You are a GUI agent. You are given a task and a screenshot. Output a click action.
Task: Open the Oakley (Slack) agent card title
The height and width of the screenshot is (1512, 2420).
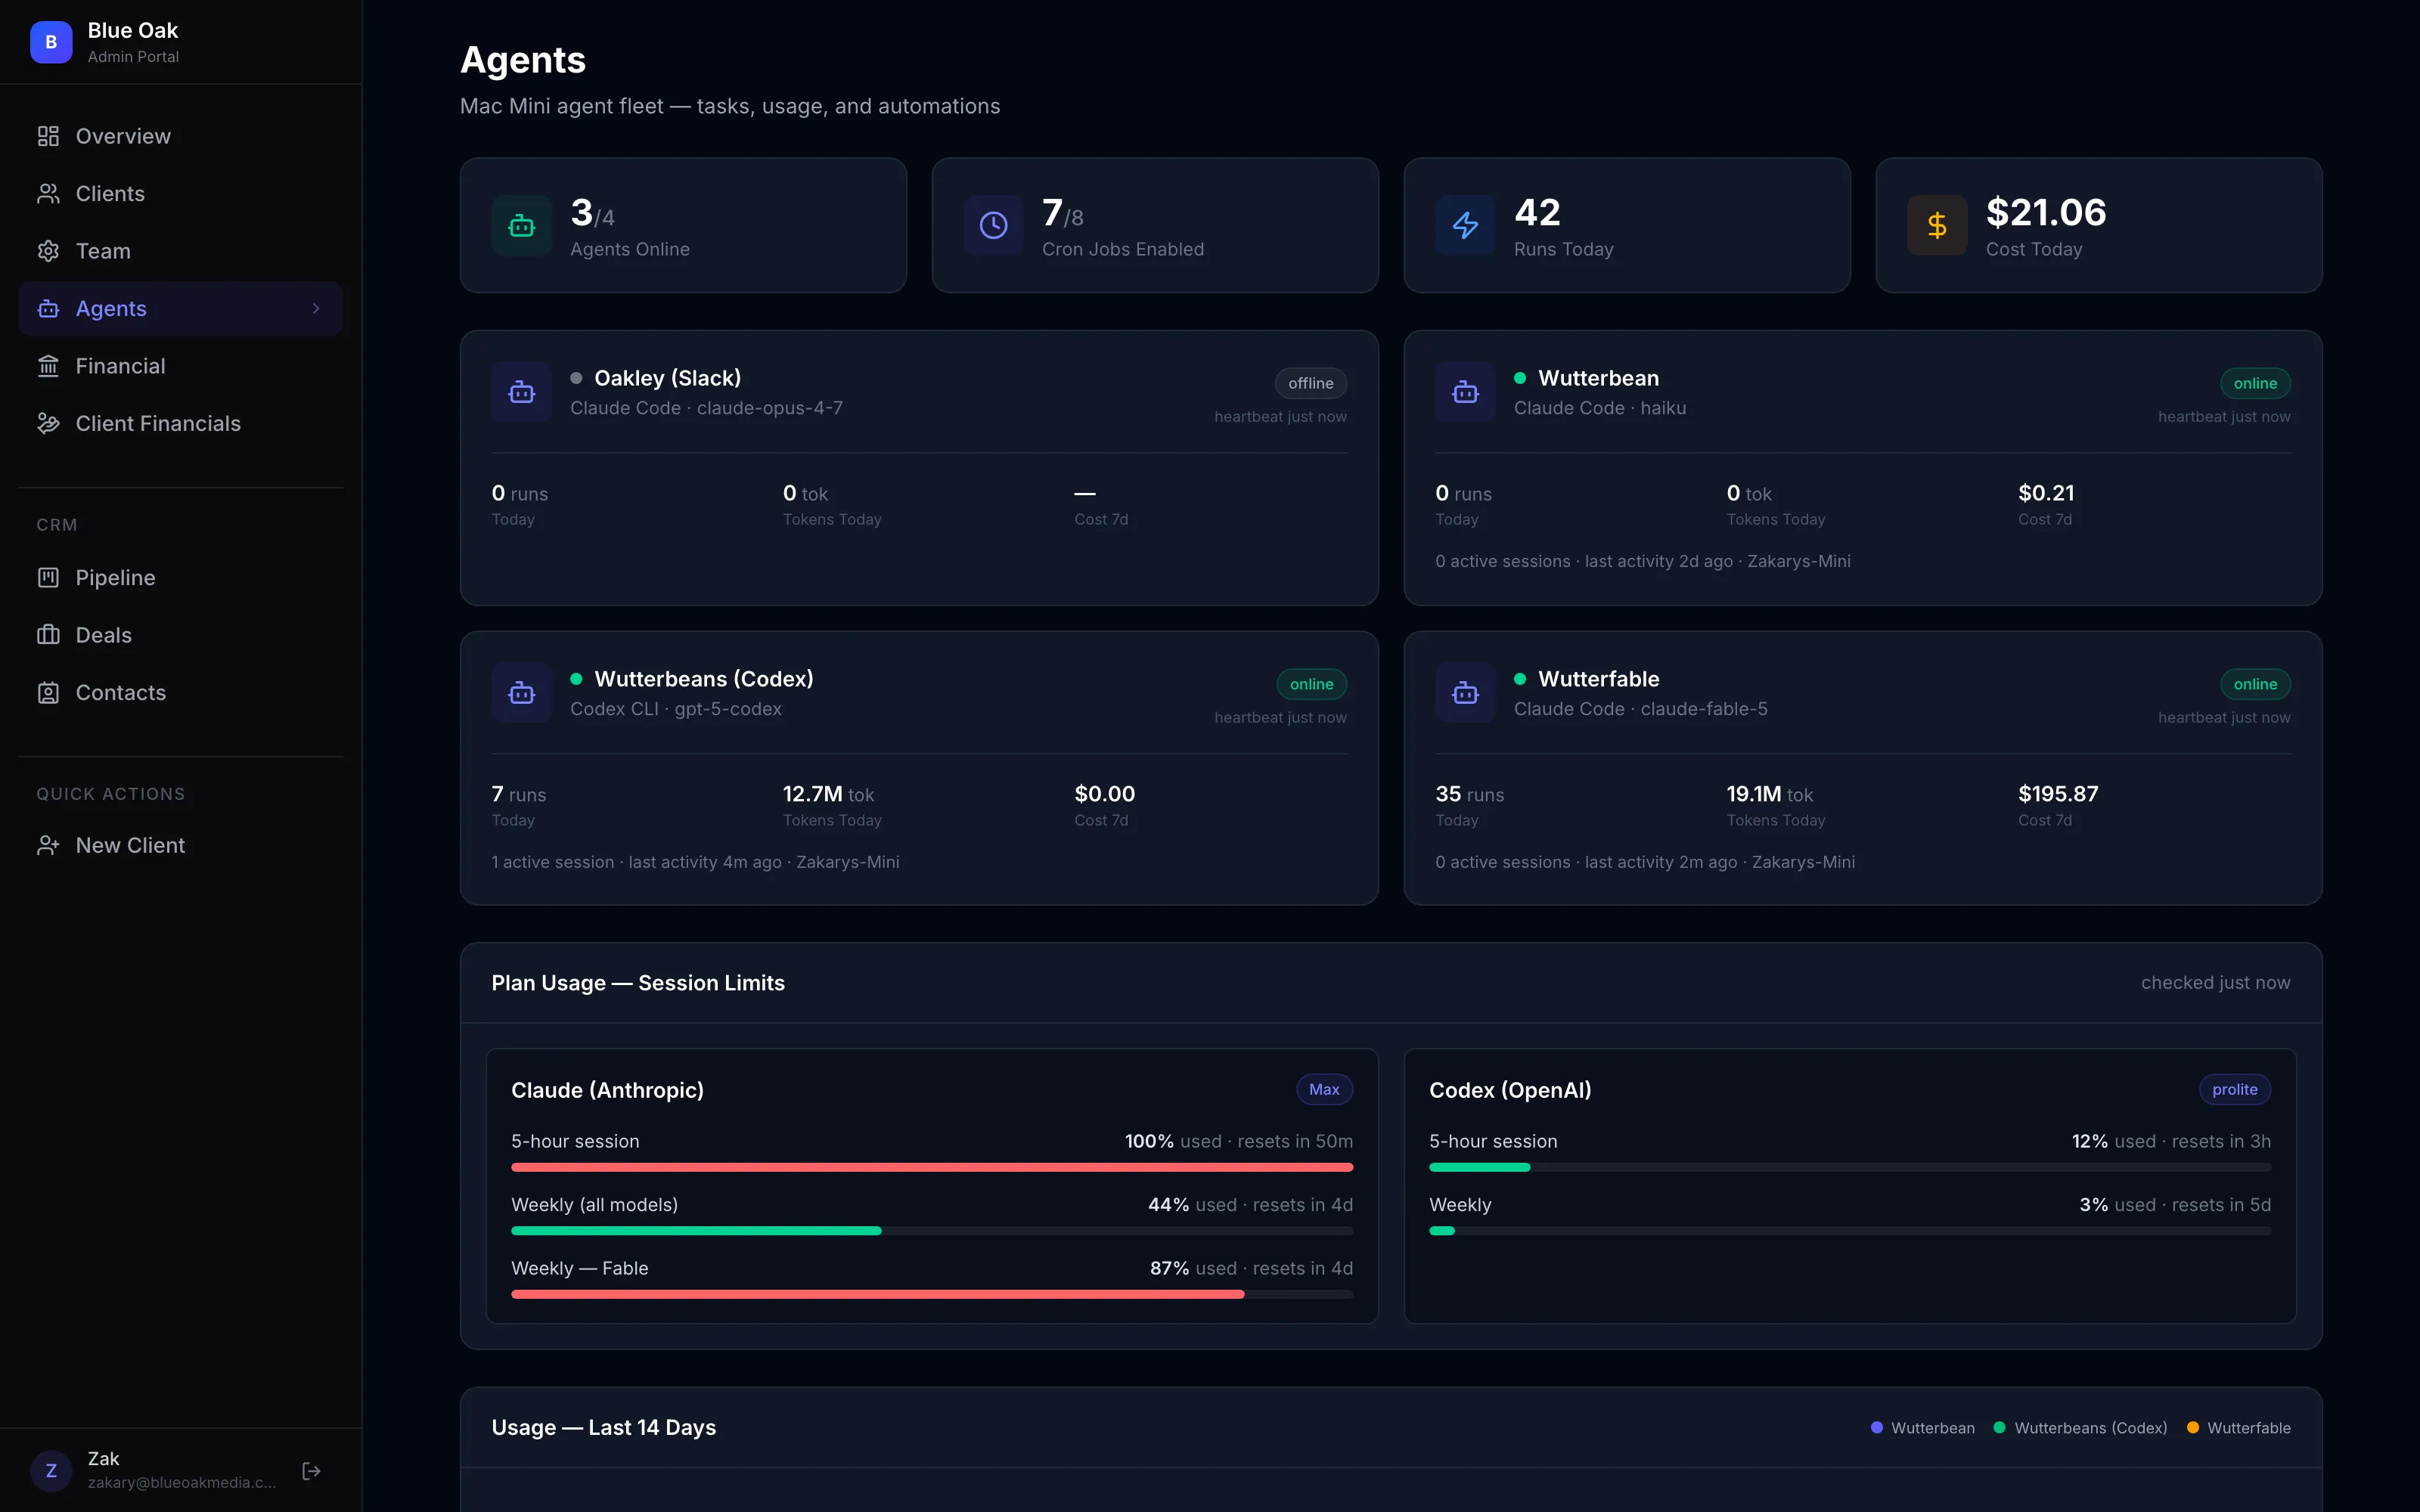(x=667, y=378)
